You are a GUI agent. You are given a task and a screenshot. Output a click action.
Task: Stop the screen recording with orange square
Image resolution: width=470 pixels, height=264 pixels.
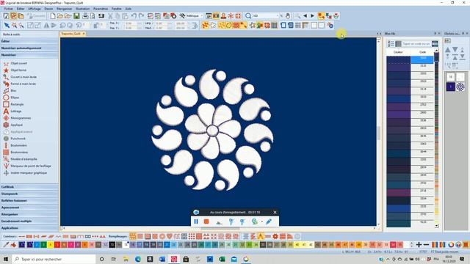tap(206, 221)
